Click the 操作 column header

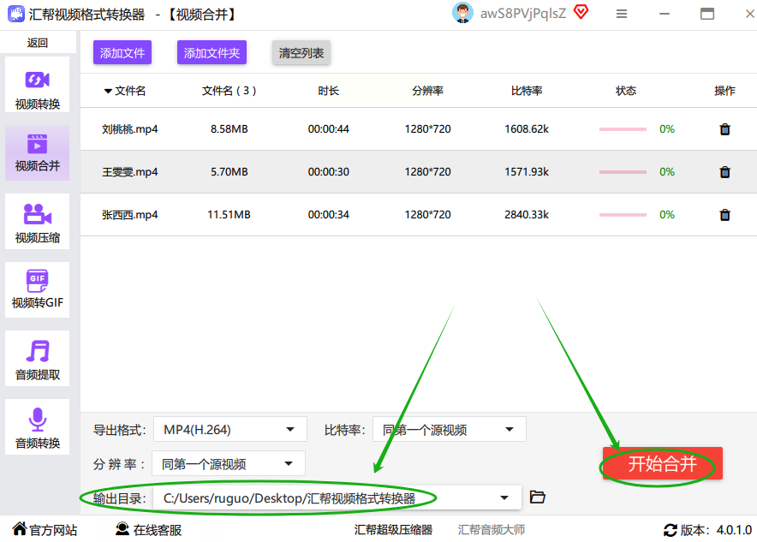724,91
